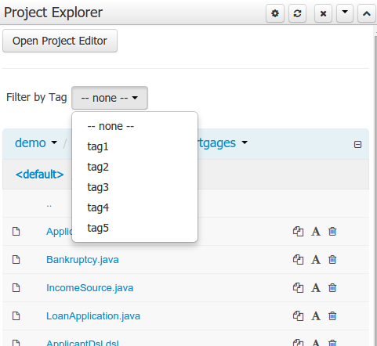377x346 pixels.
Task: Click file icon beside Bankruptcy.java
Action: 16,260
